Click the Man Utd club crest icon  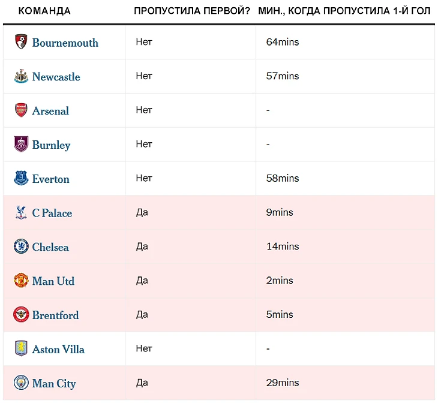21,281
